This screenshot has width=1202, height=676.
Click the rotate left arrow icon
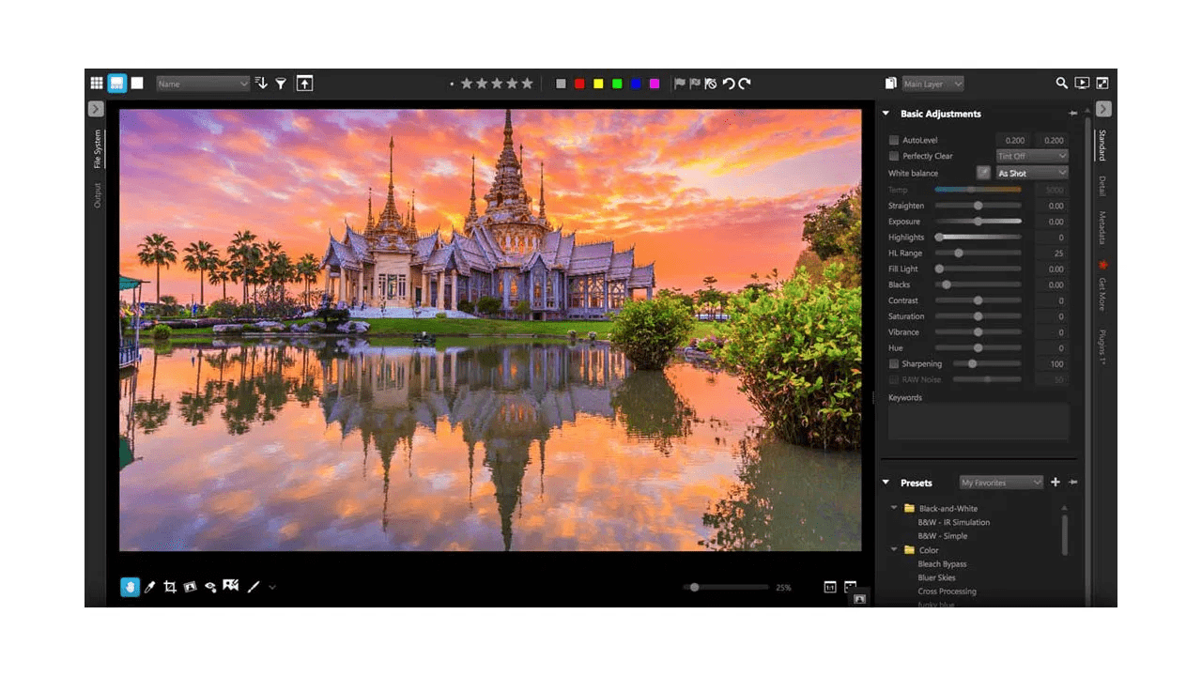(728, 84)
